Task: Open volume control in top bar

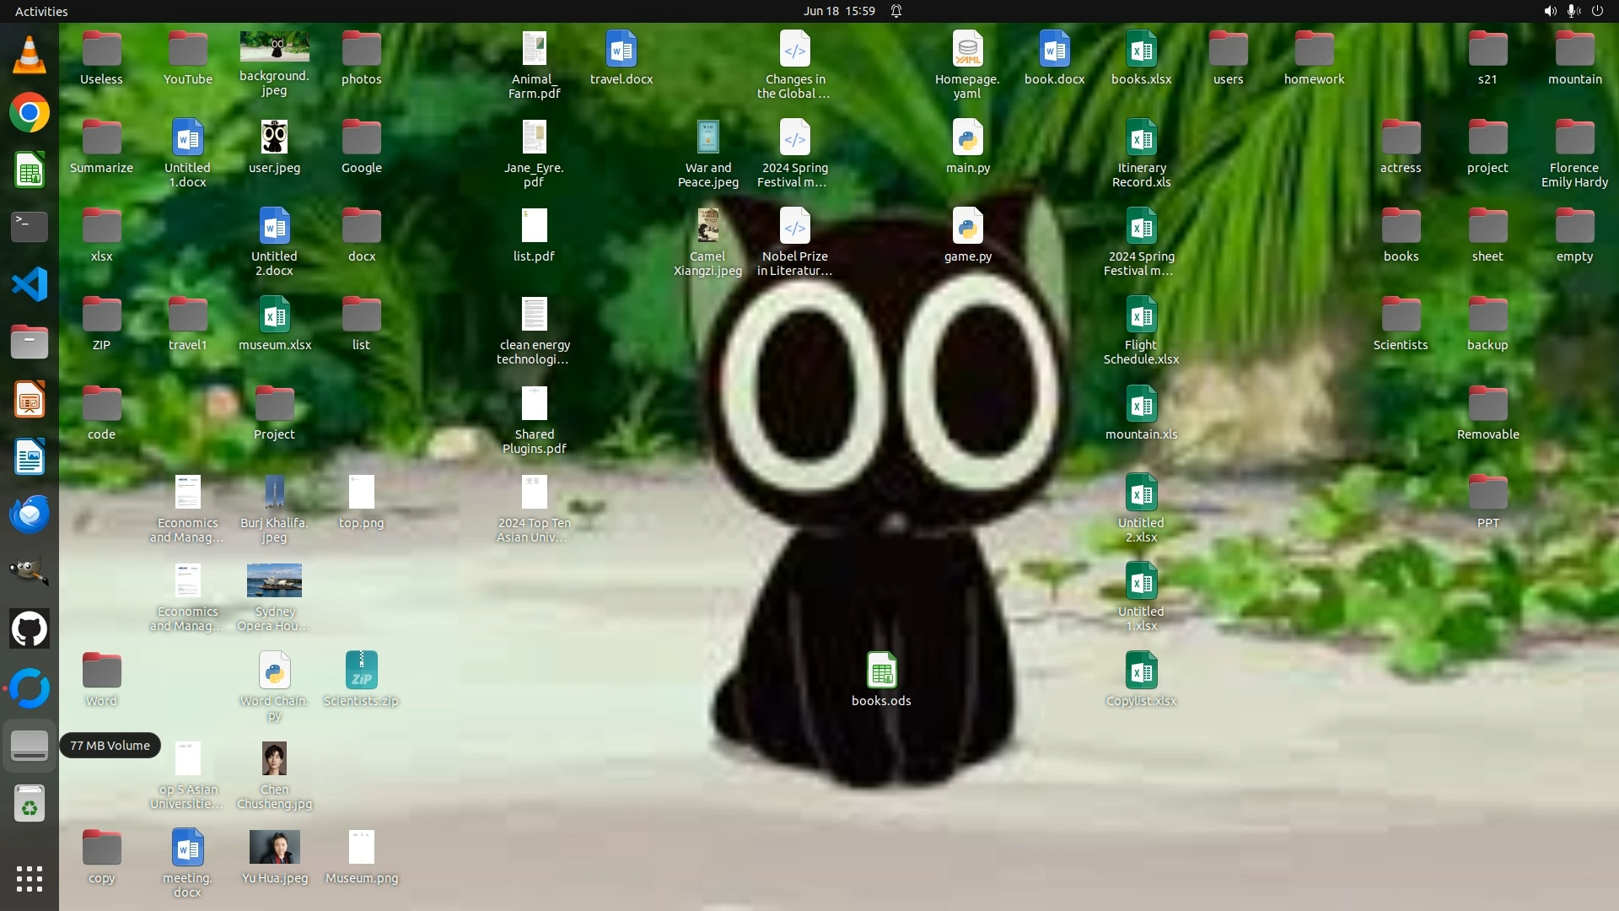Action: [x=1550, y=11]
